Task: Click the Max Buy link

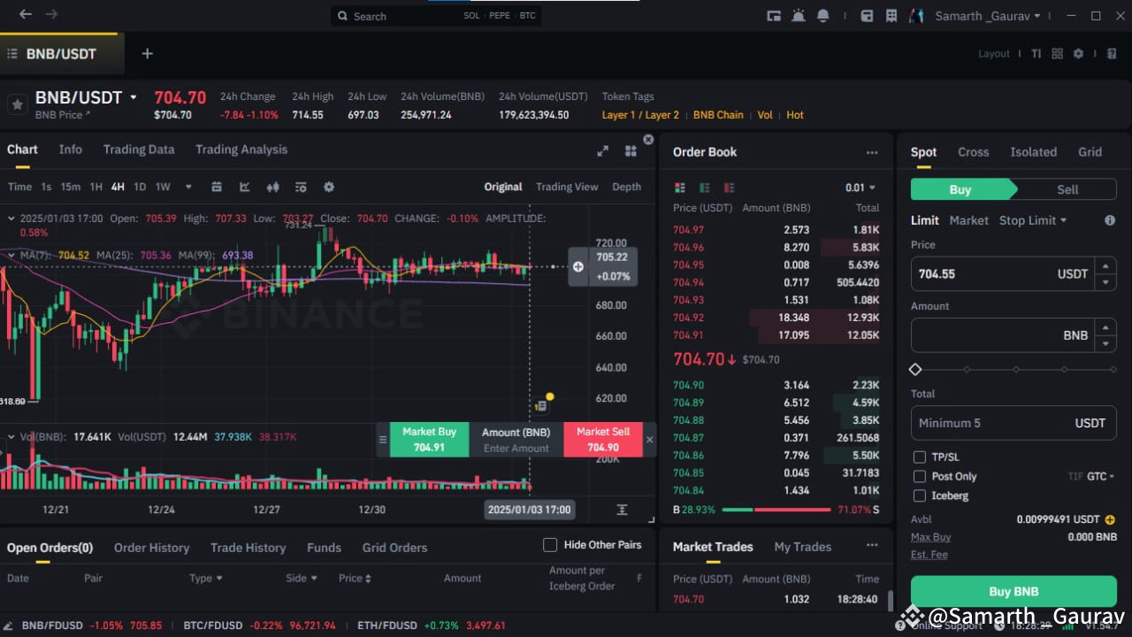Action: click(930, 537)
